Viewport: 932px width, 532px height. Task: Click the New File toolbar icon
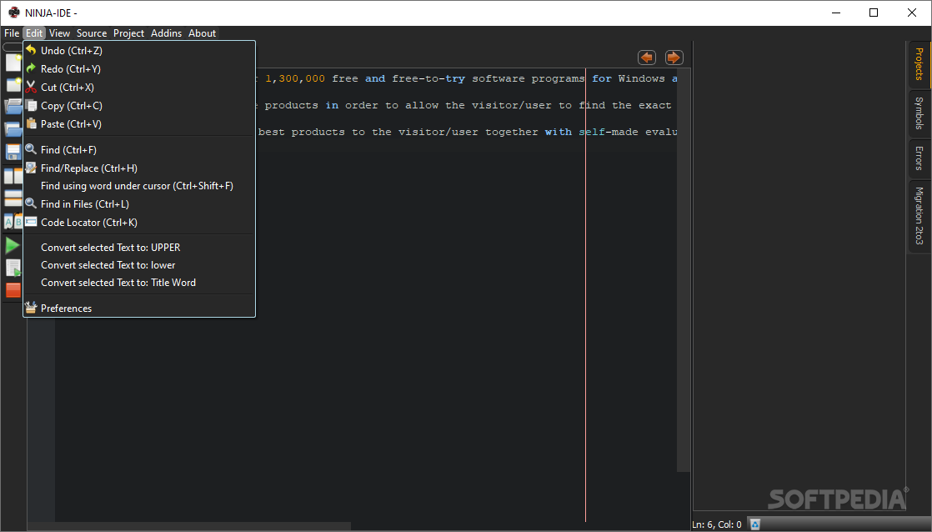(13, 62)
